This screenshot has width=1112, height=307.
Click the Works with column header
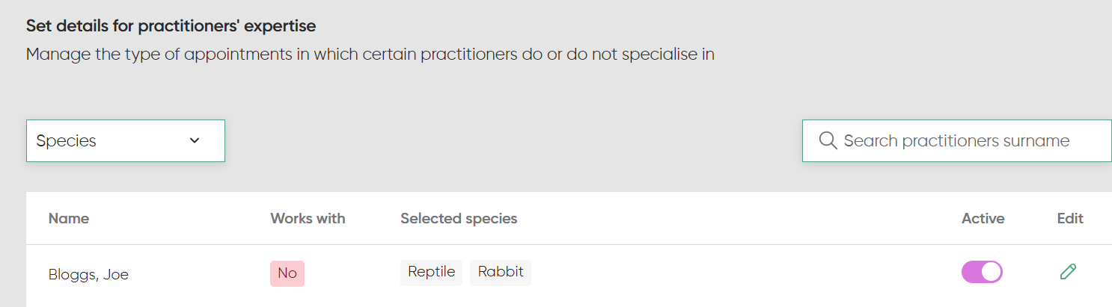[x=308, y=219]
